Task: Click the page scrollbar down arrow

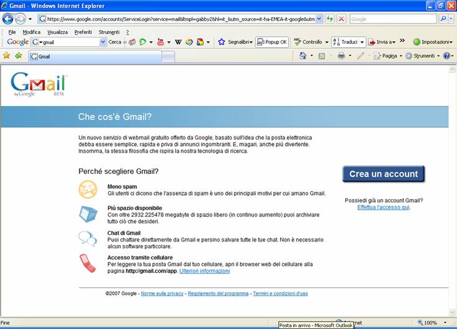Action: coord(452,312)
